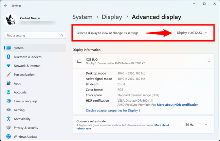Click the Display information heading

pyautogui.click(x=87, y=50)
